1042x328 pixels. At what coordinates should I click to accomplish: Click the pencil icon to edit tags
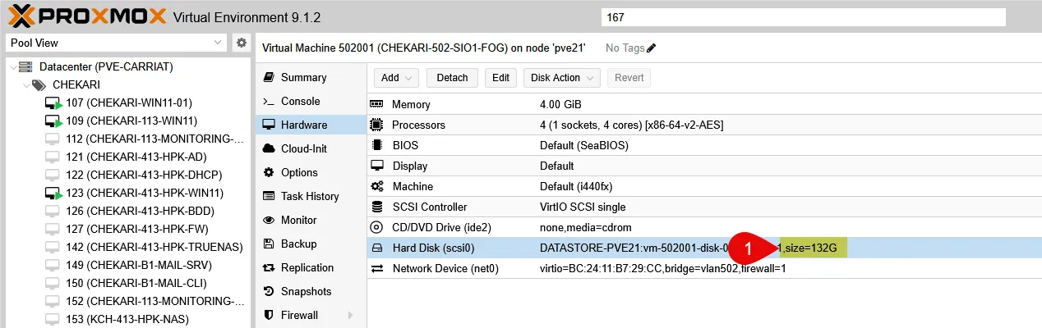pyautogui.click(x=652, y=48)
